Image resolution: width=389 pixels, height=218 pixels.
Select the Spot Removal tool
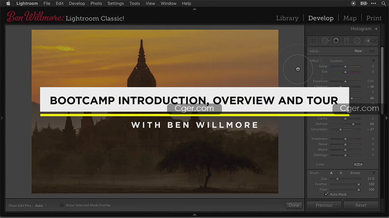(x=325, y=41)
